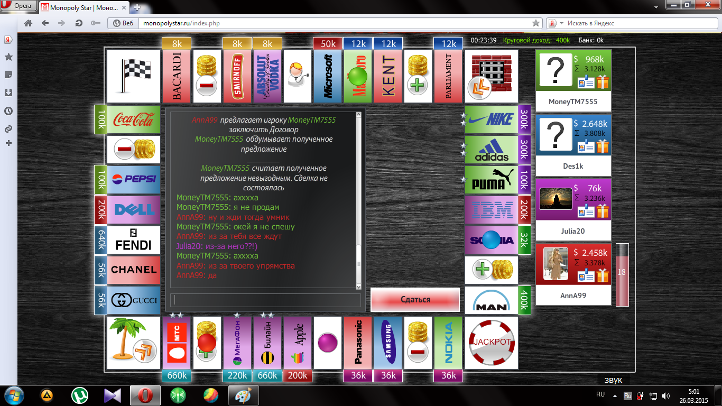Click the Сдаться surrender button
722x406 pixels.
[415, 300]
